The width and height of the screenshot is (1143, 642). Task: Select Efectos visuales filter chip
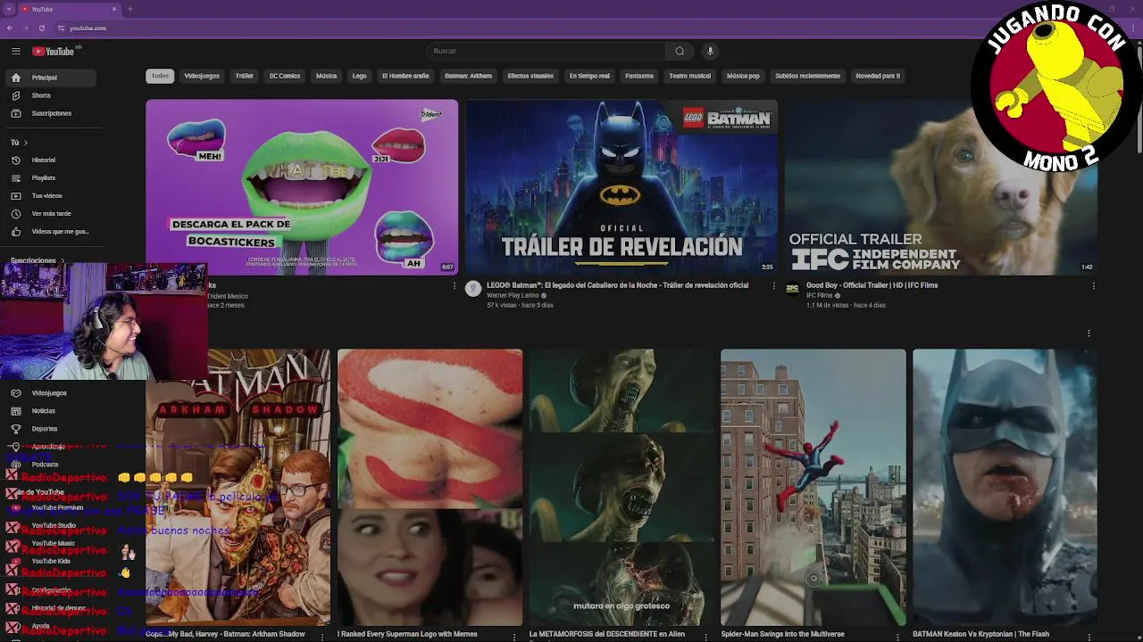pos(530,76)
